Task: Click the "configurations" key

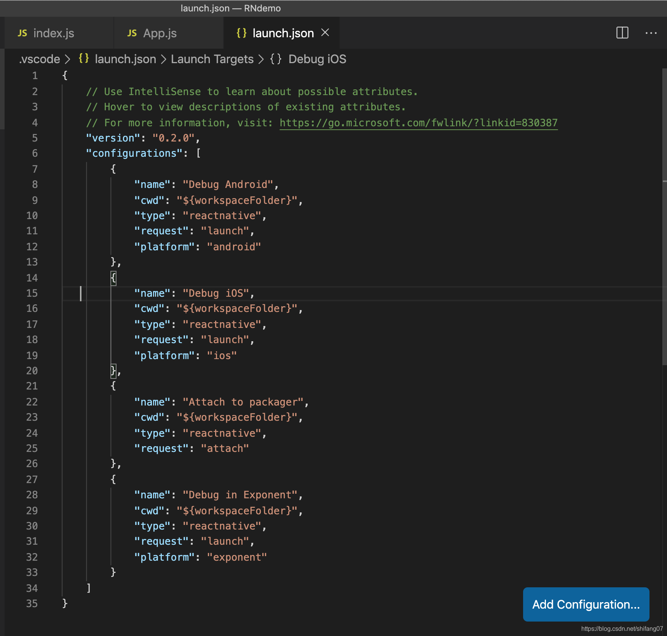Action: 134,153
